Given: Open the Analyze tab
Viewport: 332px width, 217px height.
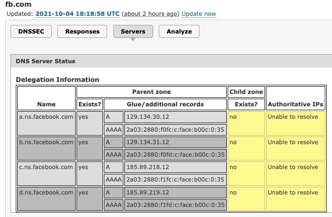Looking at the screenshot, I should click(x=179, y=32).
